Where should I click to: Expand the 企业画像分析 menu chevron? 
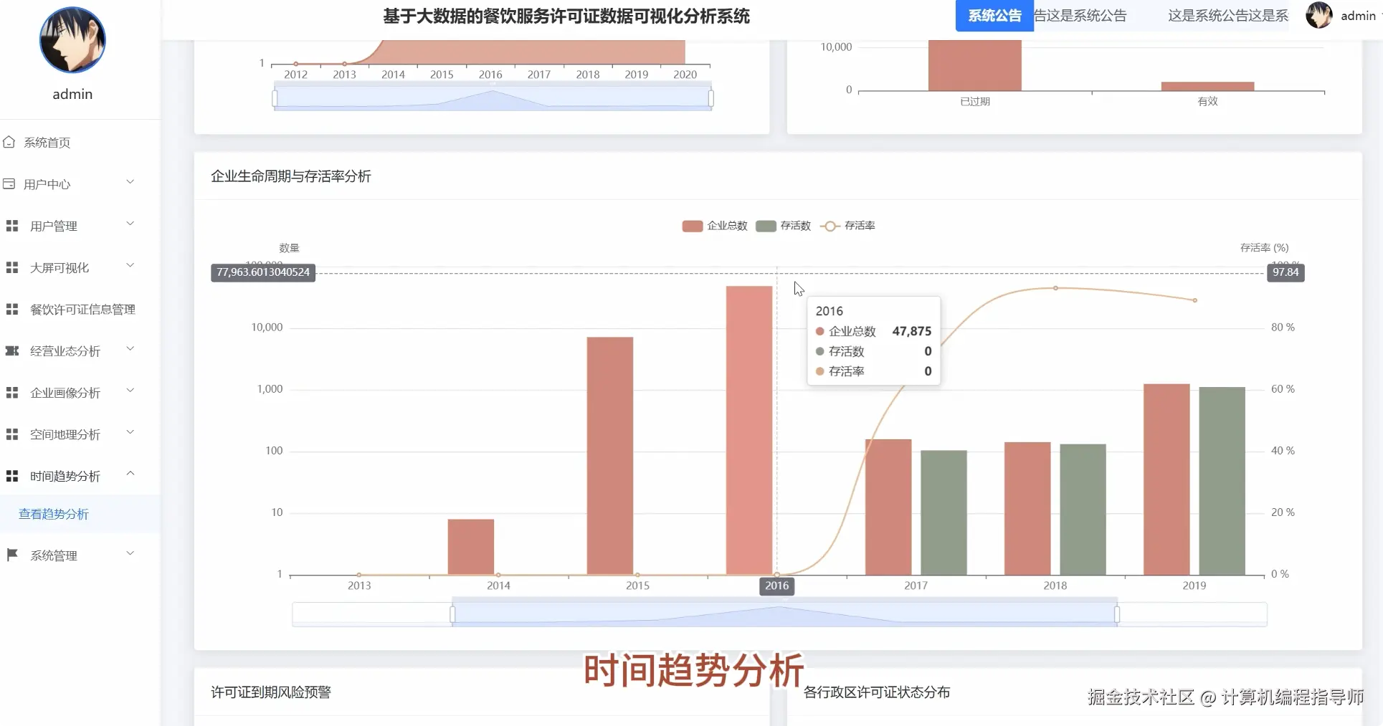130,391
